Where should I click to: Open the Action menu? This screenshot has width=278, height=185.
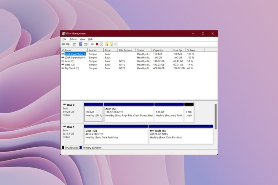click(x=73, y=39)
